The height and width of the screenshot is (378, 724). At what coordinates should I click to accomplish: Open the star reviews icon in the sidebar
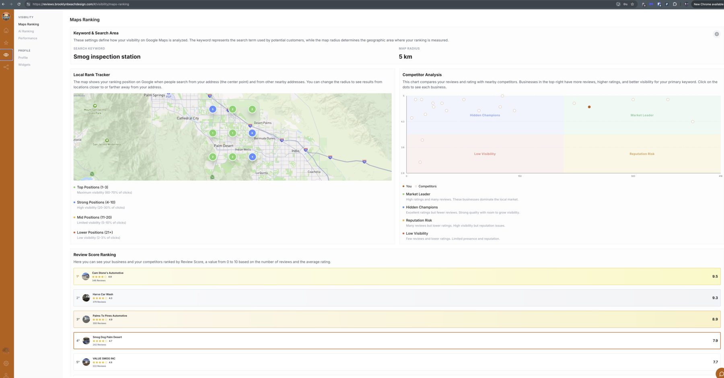tap(6, 43)
